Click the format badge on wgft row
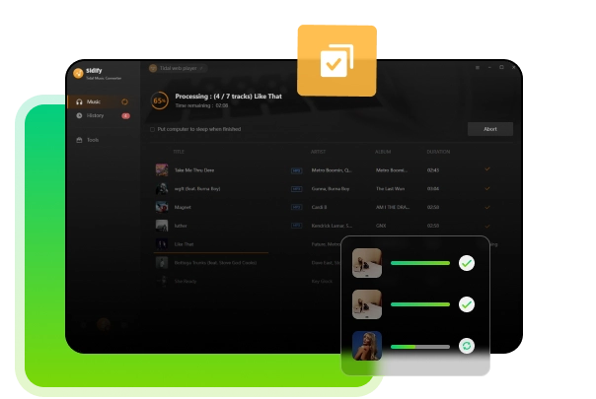The width and height of the screenshot is (596, 399). [x=296, y=188]
